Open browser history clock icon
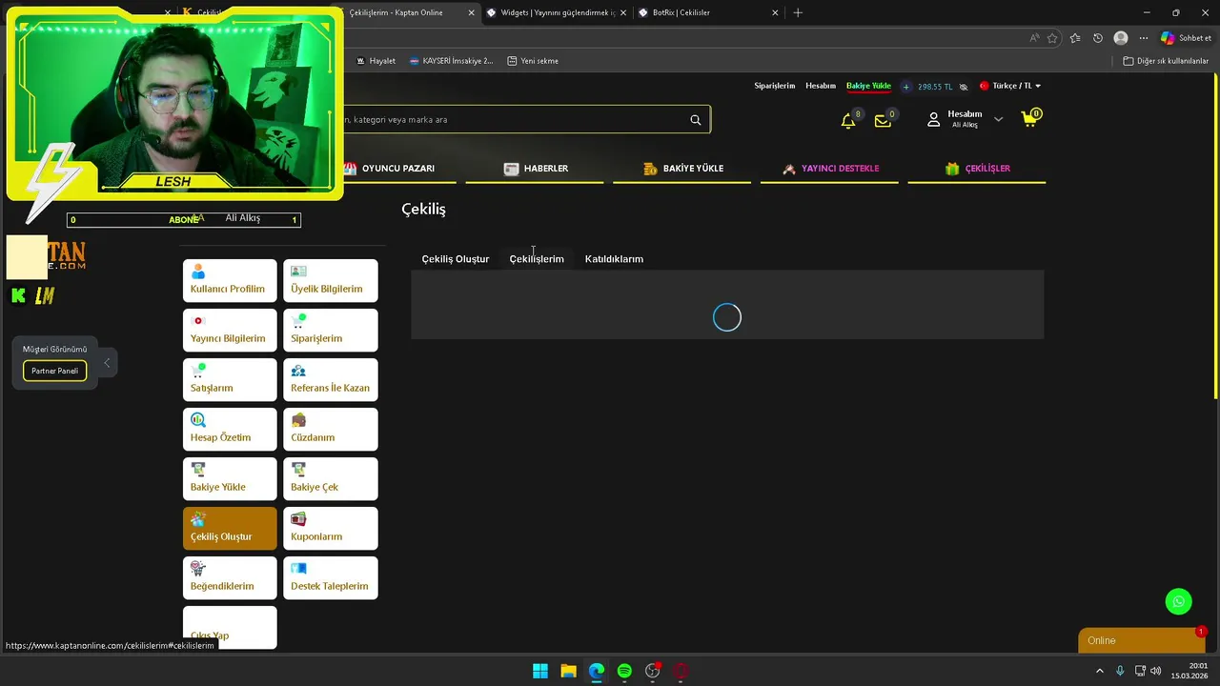Viewport: 1220px width, 686px height. tap(1098, 38)
